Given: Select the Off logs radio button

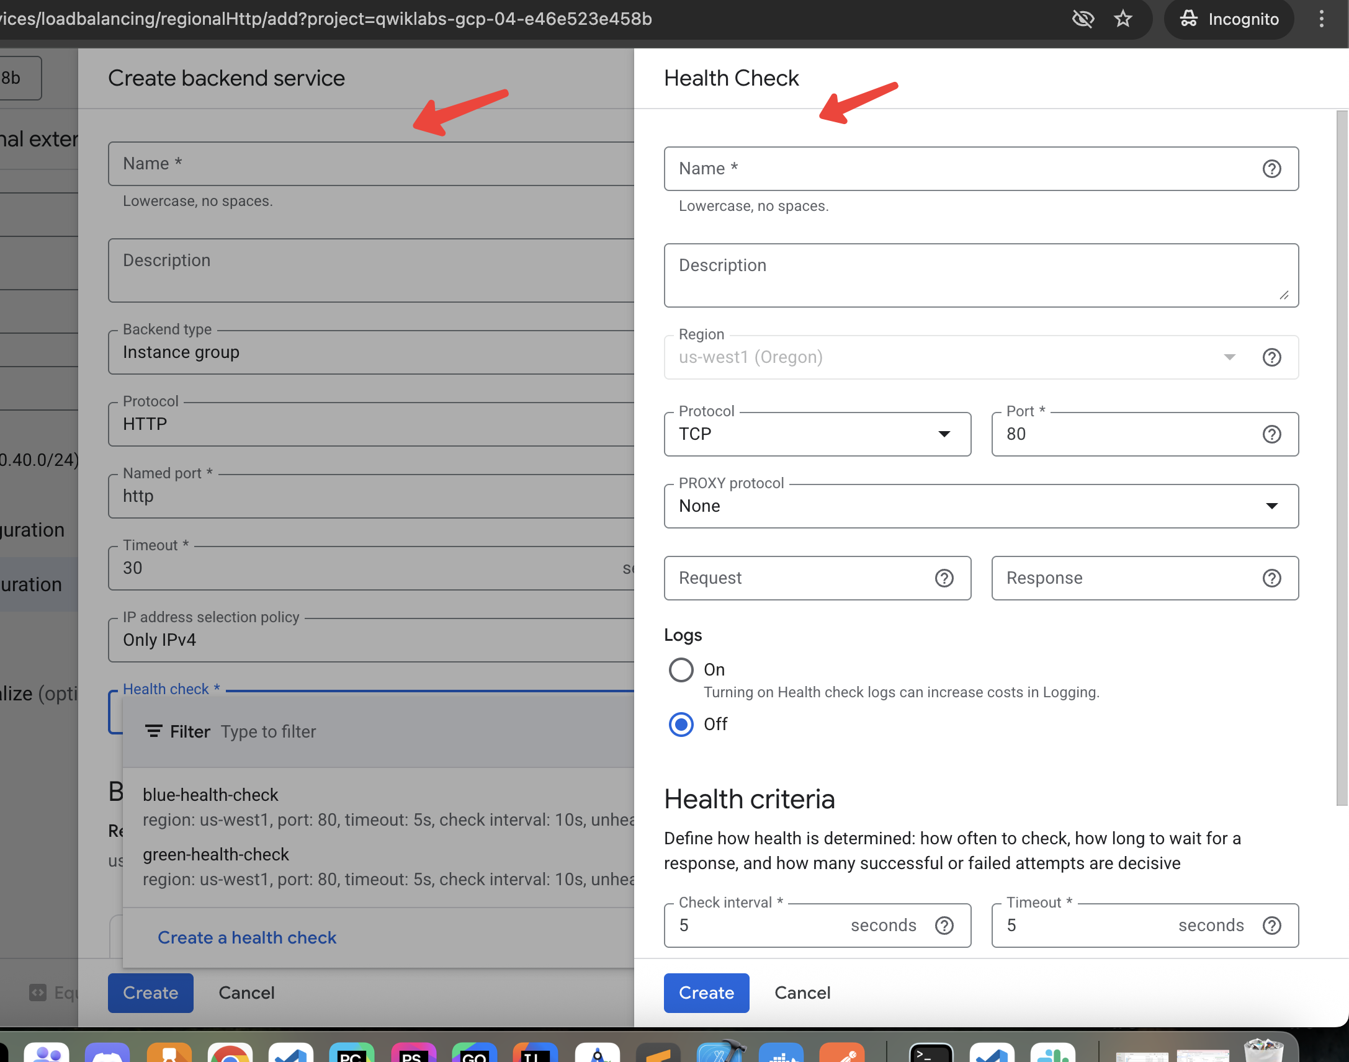Looking at the screenshot, I should tap(681, 725).
